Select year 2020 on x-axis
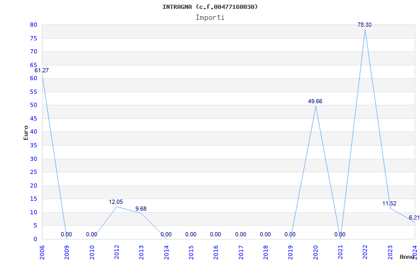This screenshot has height=262, width=420. 316,253
